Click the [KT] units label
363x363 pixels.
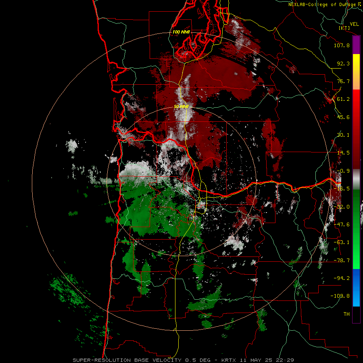pos(344,28)
